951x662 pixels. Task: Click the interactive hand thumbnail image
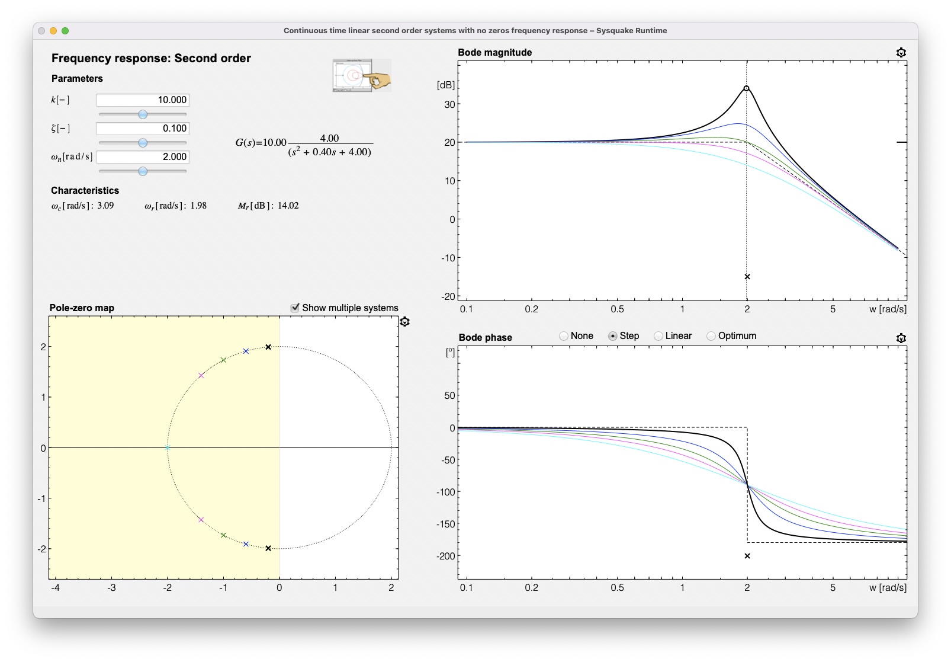(362, 75)
